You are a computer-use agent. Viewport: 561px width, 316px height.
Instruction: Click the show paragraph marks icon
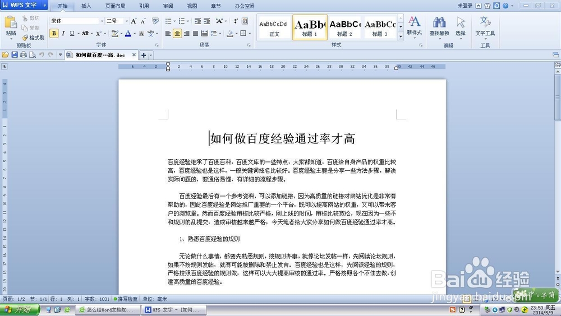(236, 21)
